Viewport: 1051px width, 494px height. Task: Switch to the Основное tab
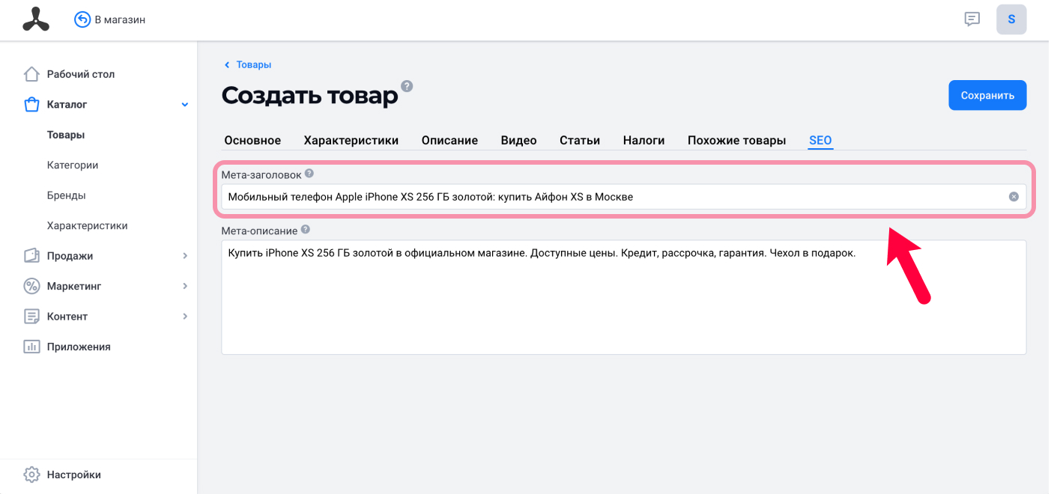pyautogui.click(x=252, y=141)
